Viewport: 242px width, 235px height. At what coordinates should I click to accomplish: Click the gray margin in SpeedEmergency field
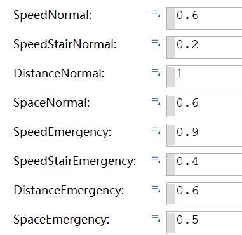pyautogui.click(x=171, y=135)
